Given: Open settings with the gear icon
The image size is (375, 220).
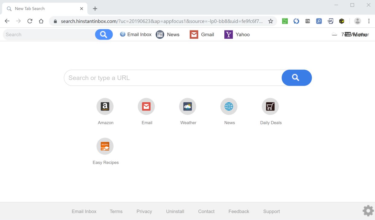Looking at the screenshot, I should click(368, 211).
